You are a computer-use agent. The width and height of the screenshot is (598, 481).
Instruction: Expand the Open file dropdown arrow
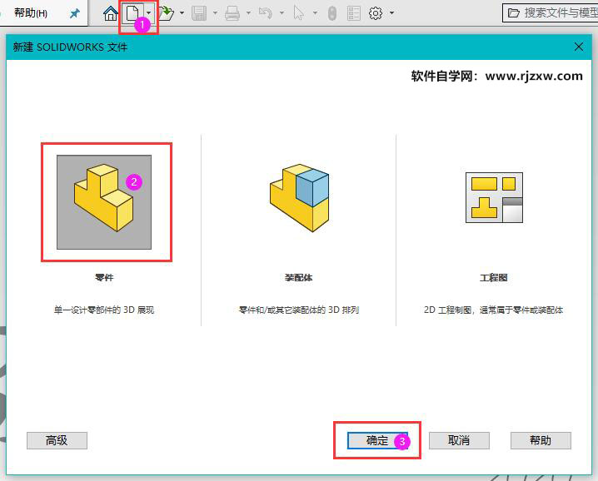[x=182, y=13]
